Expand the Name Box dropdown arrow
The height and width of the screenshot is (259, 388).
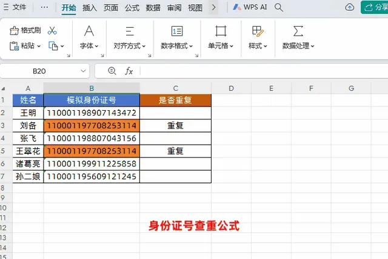[x=83, y=71]
